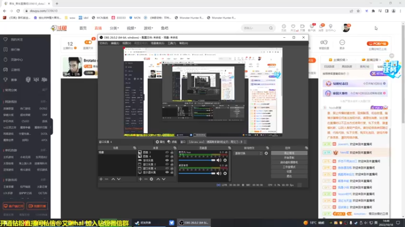405x227 pixels.
Task: Expand the 主播投稿 link arrow
Action: click(347, 60)
